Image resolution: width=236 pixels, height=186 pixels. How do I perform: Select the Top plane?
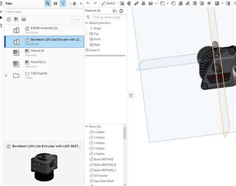(94, 34)
